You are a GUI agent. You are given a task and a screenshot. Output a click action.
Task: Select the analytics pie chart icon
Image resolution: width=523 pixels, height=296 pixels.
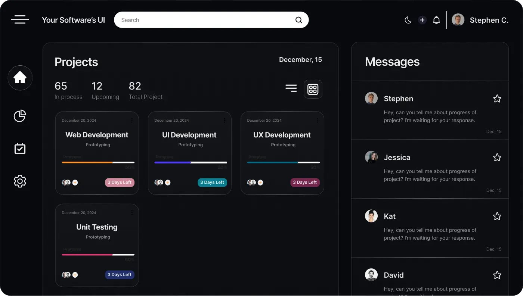coord(20,116)
